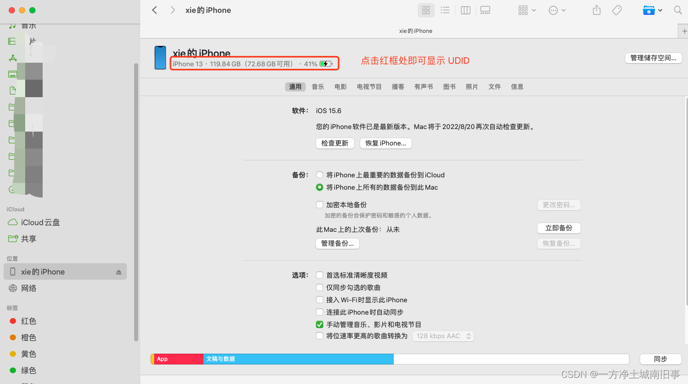Add a new Finder tab with plus

(x=683, y=31)
